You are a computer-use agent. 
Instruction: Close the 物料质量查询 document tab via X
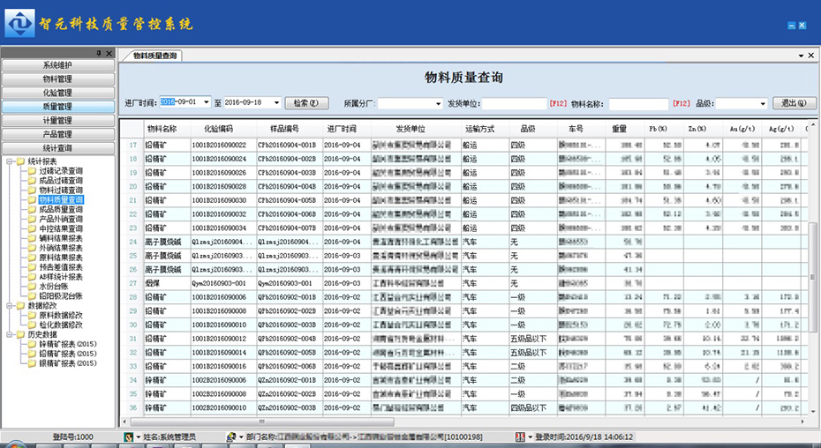click(810, 55)
